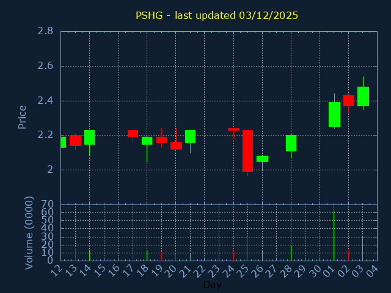
Task: Click the green volume bar on day 28
Action: tap(291, 253)
